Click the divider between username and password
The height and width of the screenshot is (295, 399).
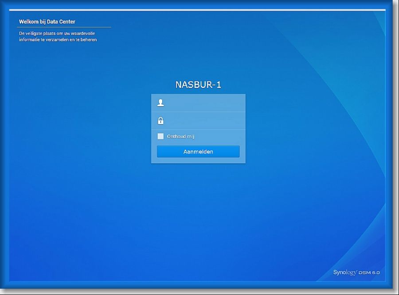[x=198, y=112]
